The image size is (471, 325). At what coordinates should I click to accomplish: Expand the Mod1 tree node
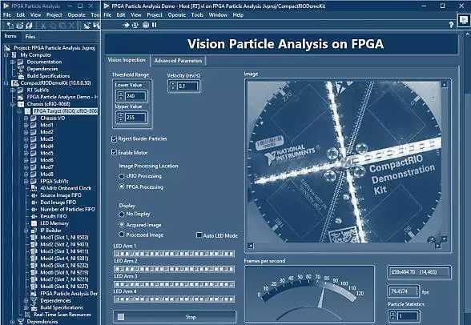point(26,125)
